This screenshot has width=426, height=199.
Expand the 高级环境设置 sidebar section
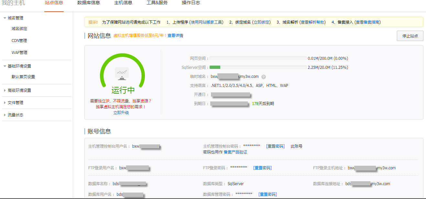pos(19,90)
